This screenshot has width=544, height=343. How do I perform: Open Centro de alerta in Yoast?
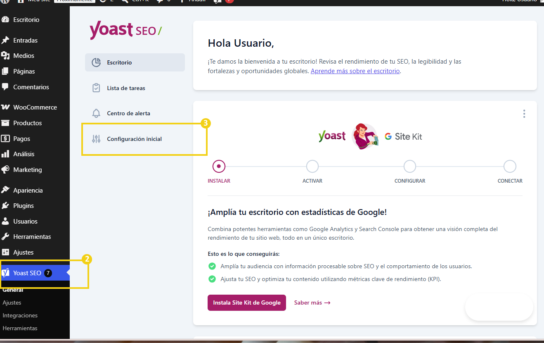coord(135,113)
